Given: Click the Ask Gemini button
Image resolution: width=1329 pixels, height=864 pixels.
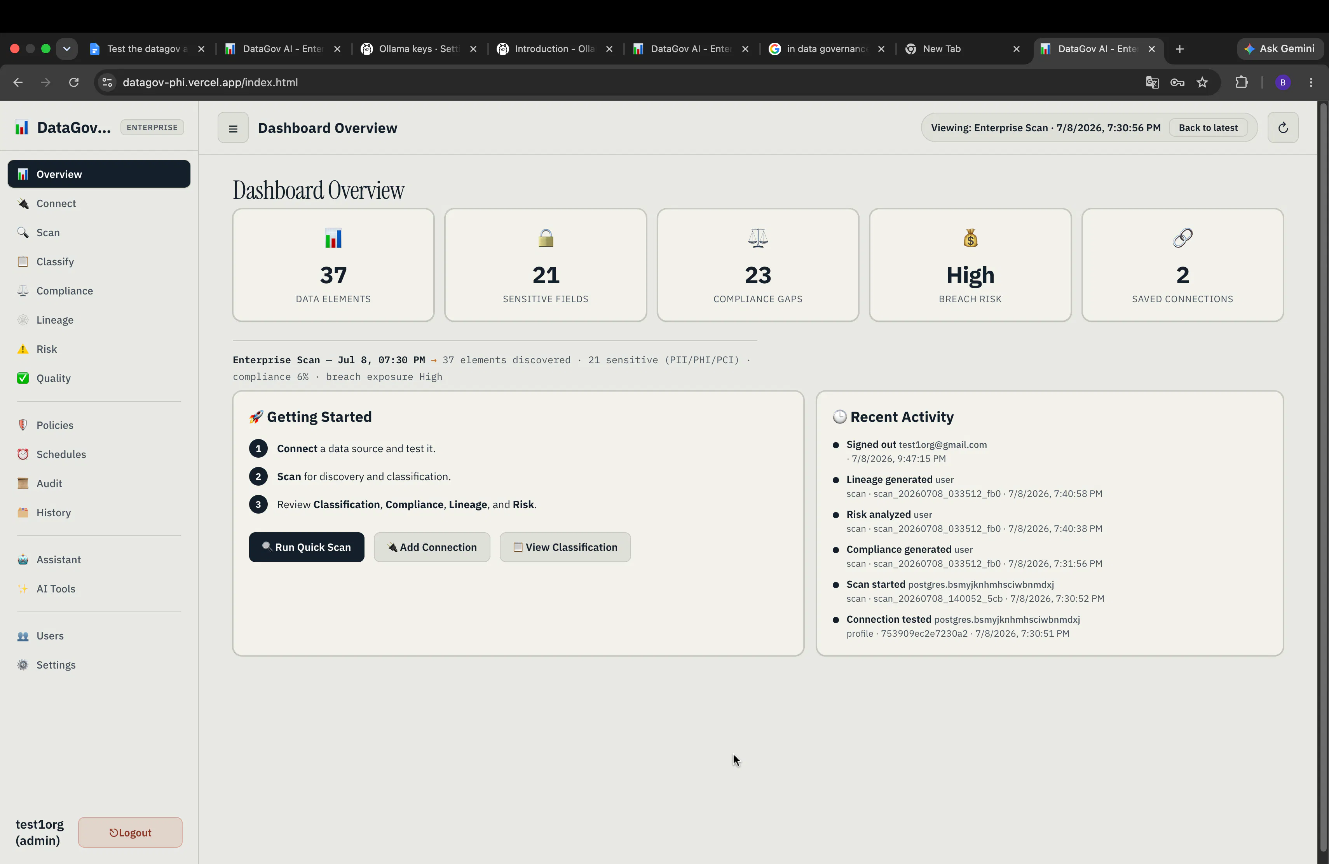Looking at the screenshot, I should (x=1279, y=49).
